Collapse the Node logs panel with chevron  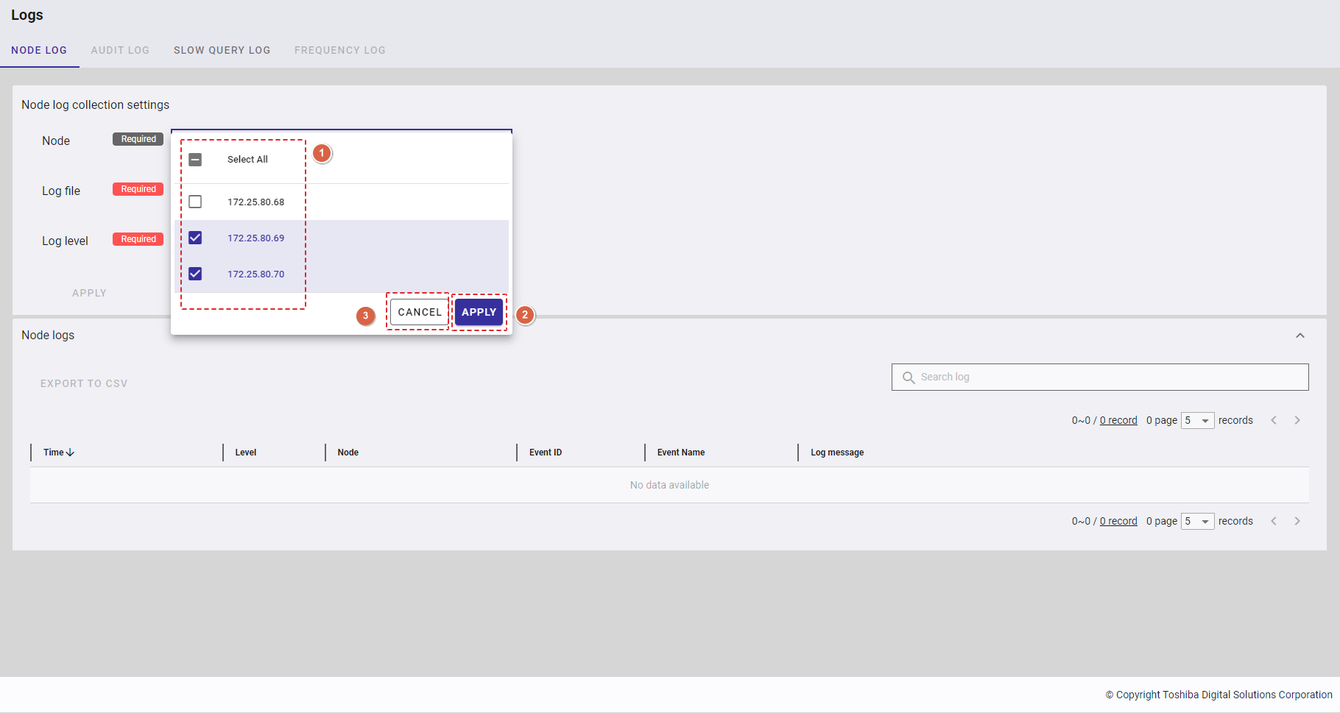[1300, 336]
